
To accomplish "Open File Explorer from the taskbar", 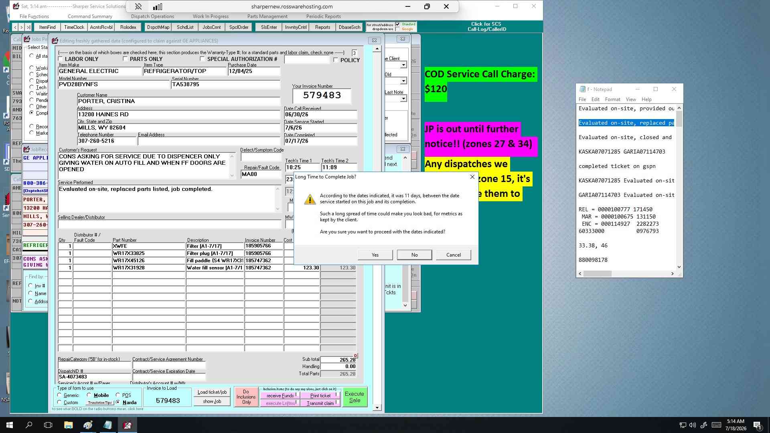I will pos(68,425).
